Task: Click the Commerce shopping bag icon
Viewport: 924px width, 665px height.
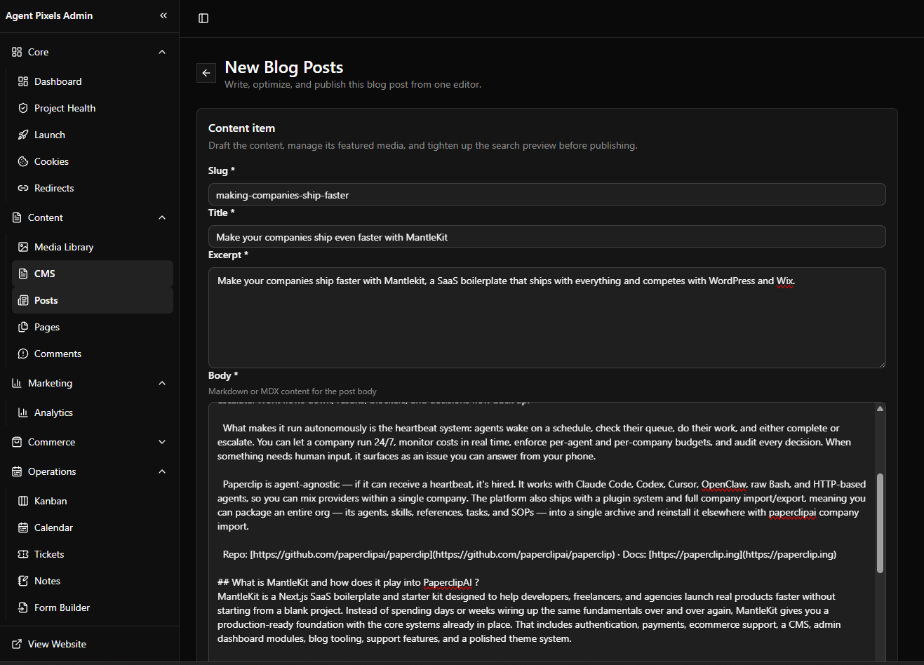Action: [17, 442]
